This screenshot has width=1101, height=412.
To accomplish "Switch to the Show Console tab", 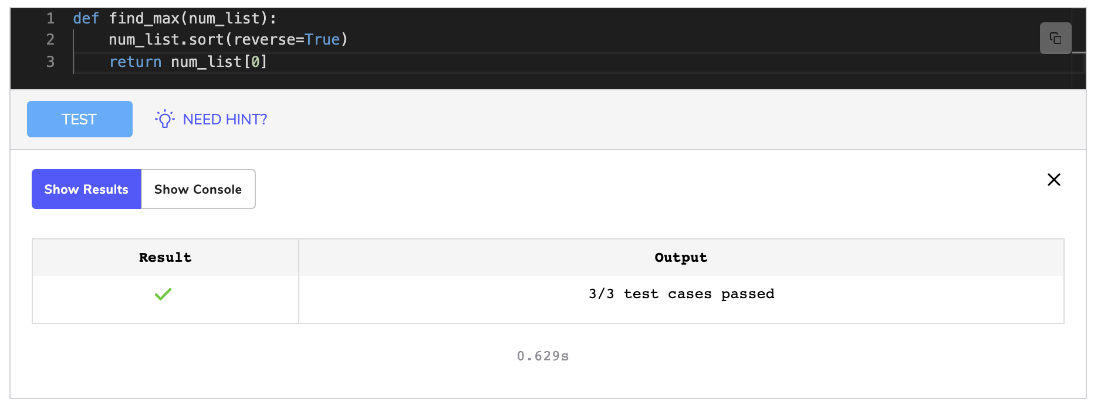I will pos(198,189).
